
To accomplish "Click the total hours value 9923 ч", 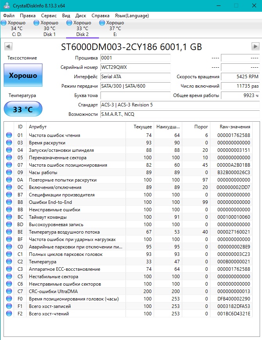I will [240, 95].
